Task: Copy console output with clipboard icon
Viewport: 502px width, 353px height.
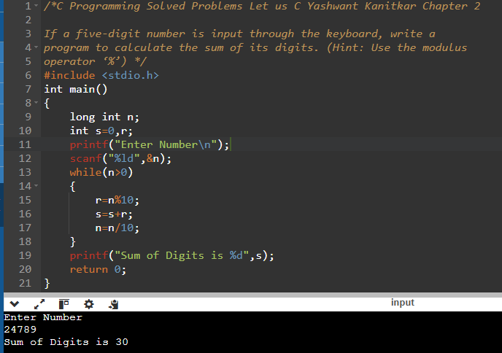Action: (x=113, y=304)
